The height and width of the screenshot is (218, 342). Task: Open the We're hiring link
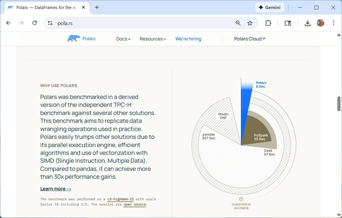(188, 39)
